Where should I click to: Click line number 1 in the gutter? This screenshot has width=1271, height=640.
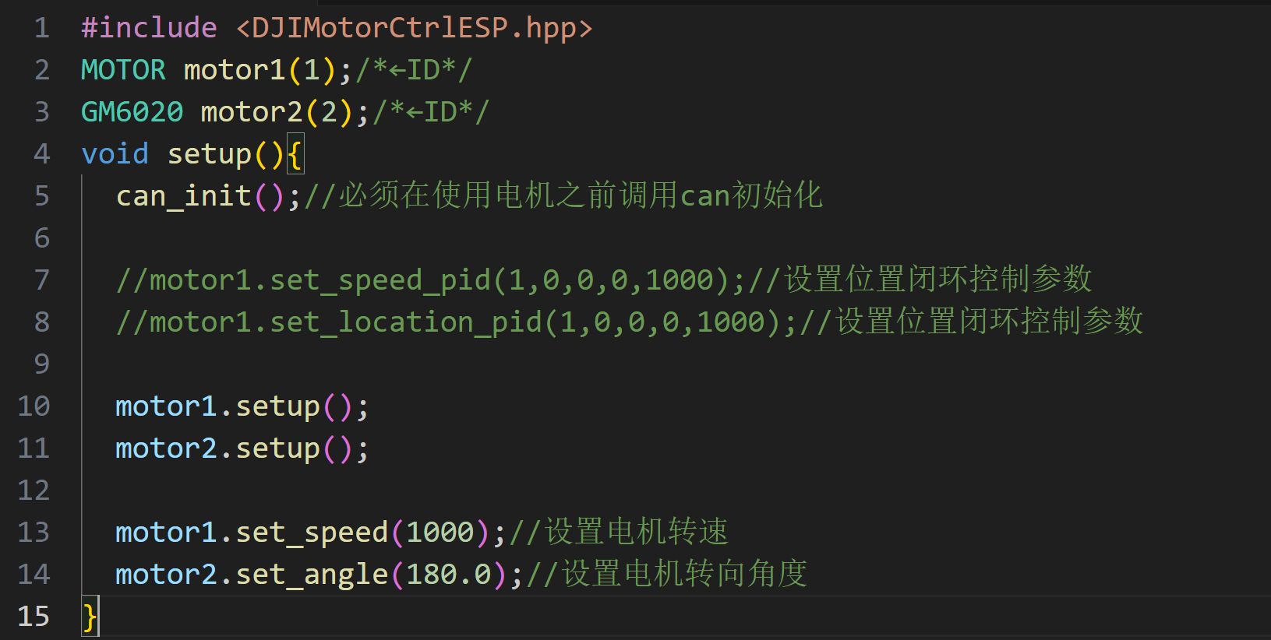[x=41, y=28]
